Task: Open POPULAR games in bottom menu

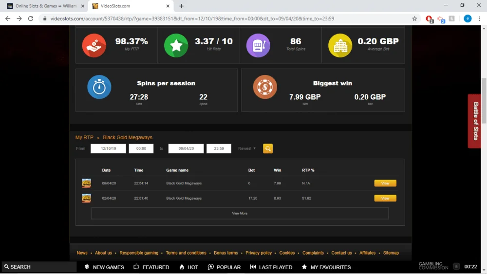Action: click(224, 267)
